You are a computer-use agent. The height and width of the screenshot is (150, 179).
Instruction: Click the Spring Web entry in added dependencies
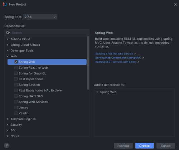pos(108,92)
